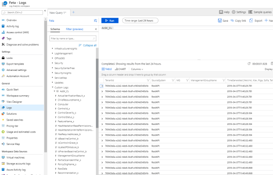The width and height of the screenshot is (273, 175).
Task: Click the query editor text AzSK_CL
Action: click(107, 28)
